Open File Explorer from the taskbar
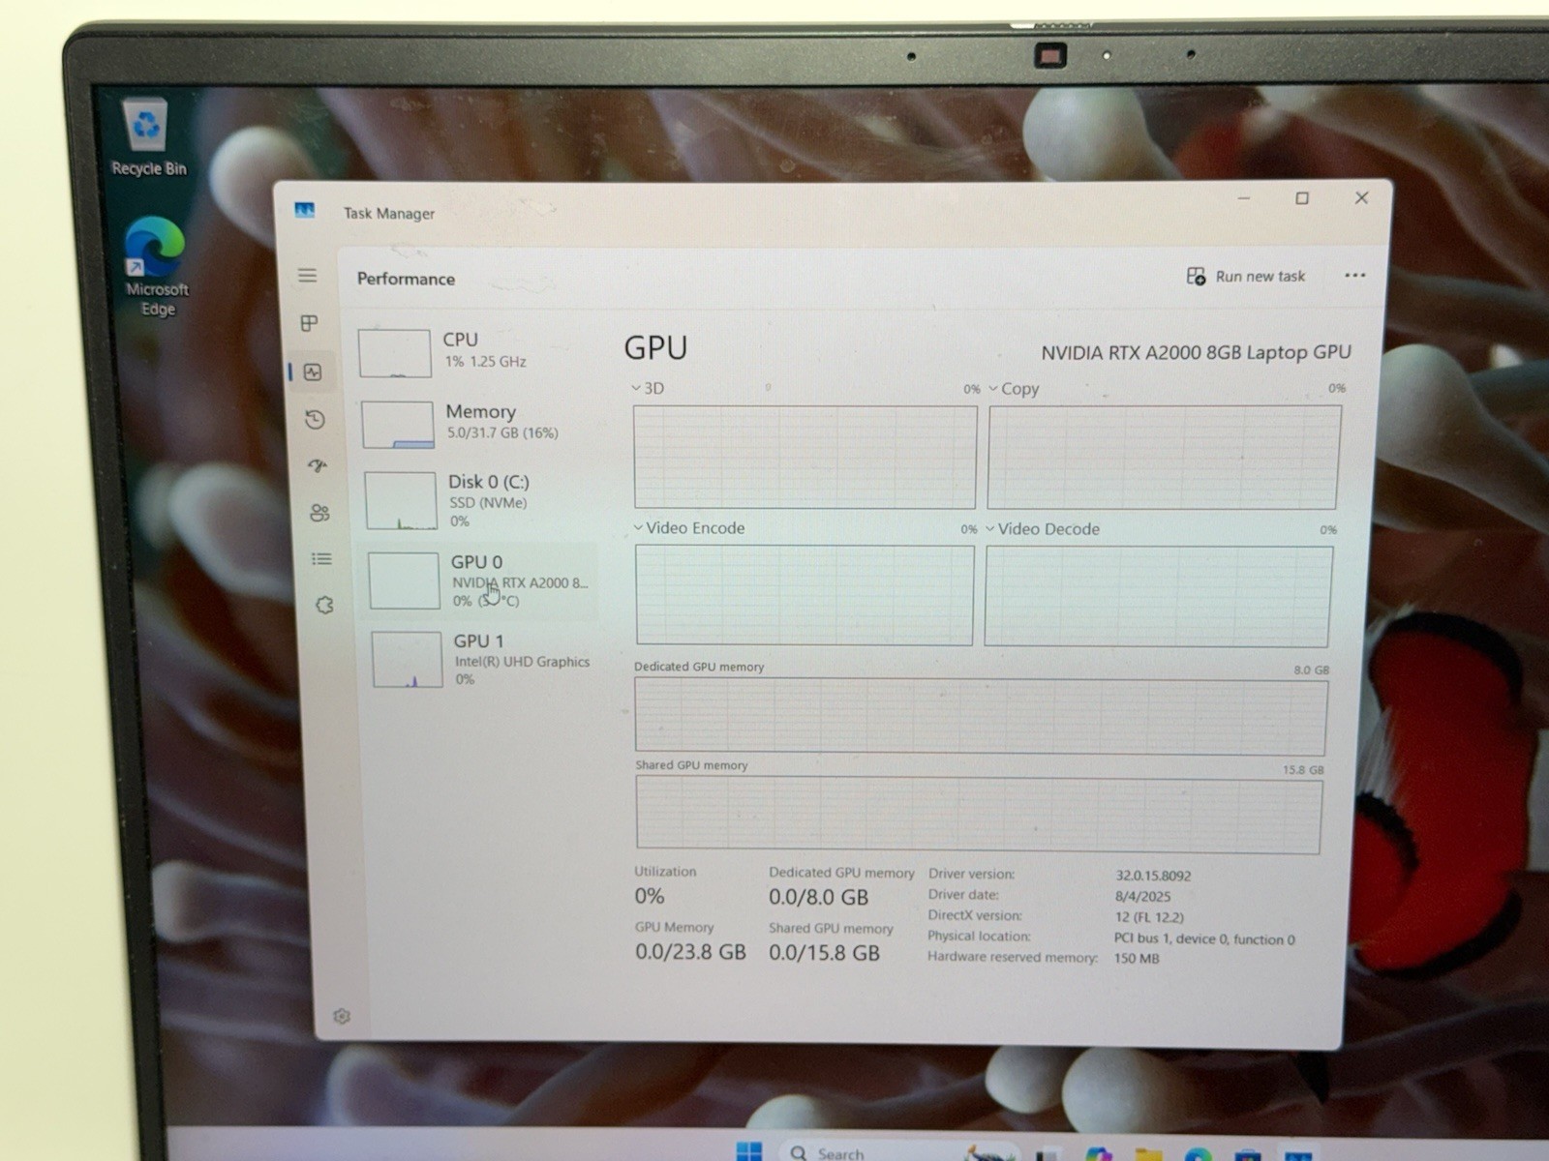 1148,1154
